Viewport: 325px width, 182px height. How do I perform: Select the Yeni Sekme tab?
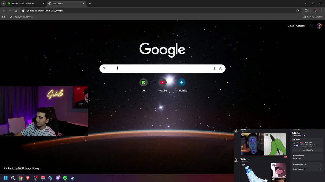(67, 4)
